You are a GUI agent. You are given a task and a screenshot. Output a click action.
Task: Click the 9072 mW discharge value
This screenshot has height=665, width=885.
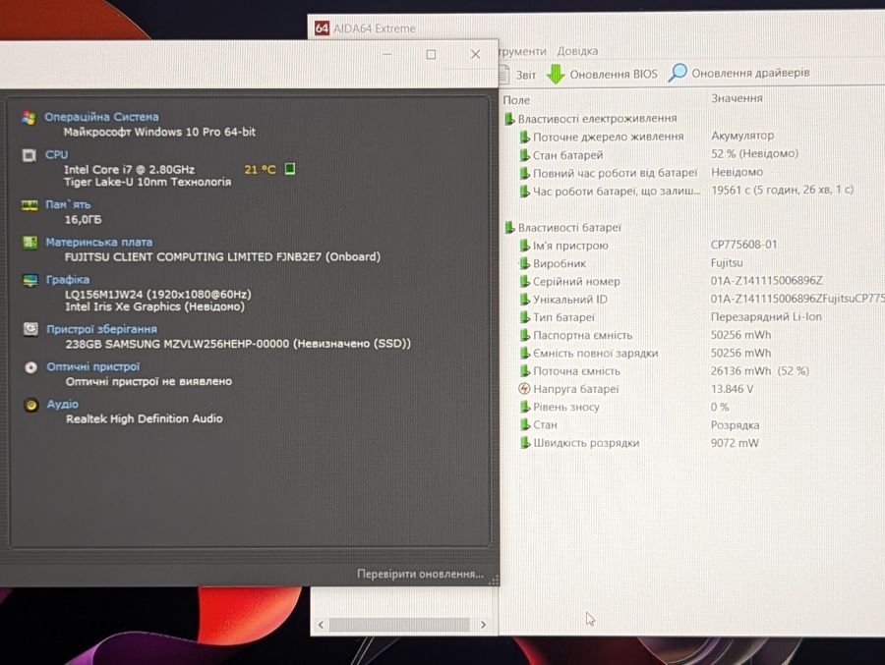click(x=735, y=443)
